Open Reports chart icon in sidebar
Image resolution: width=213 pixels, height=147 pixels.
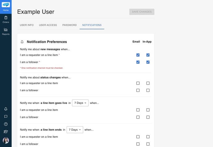point(6,31)
